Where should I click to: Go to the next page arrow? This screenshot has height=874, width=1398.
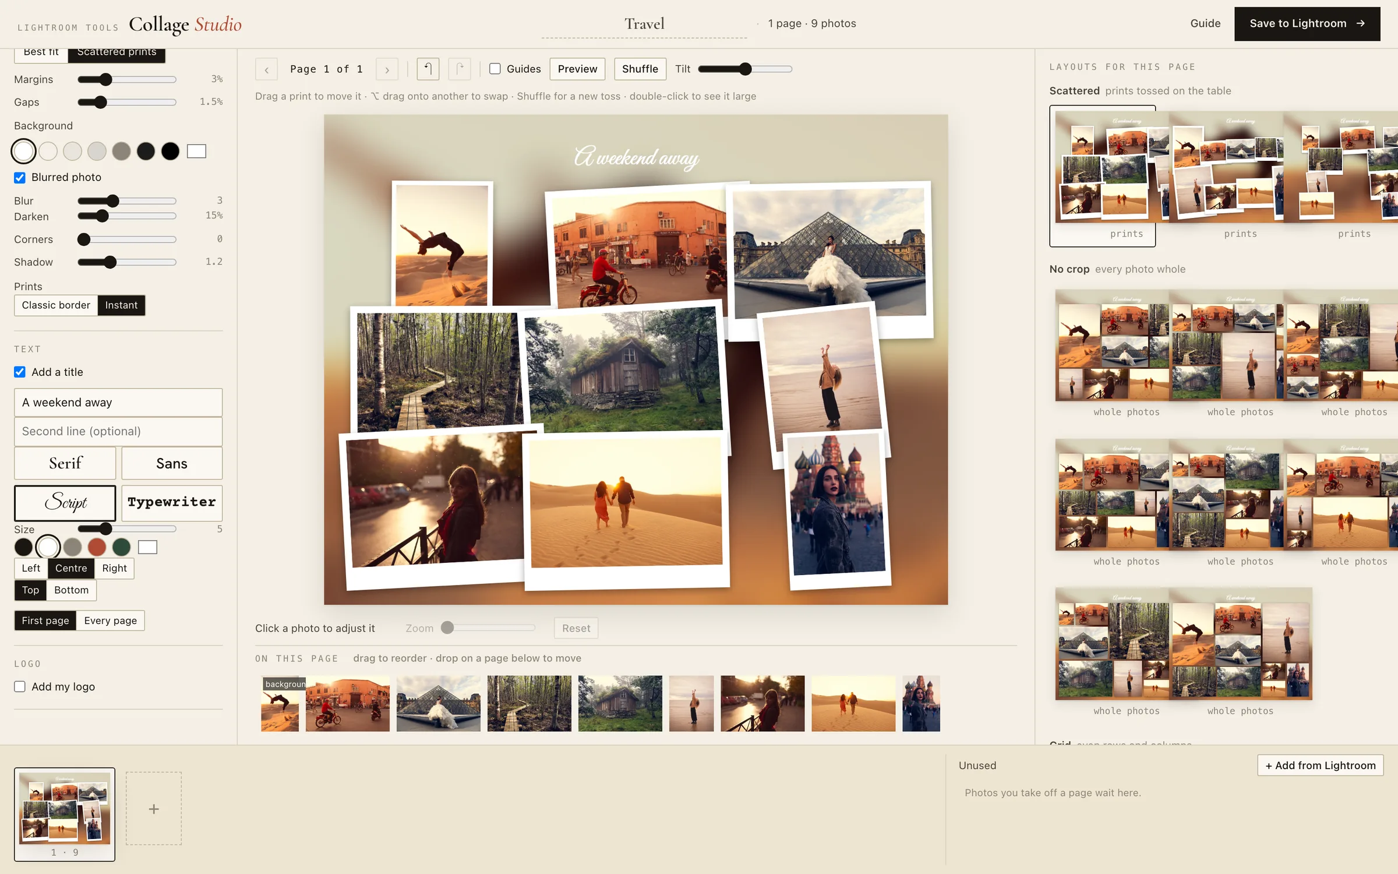[387, 69]
